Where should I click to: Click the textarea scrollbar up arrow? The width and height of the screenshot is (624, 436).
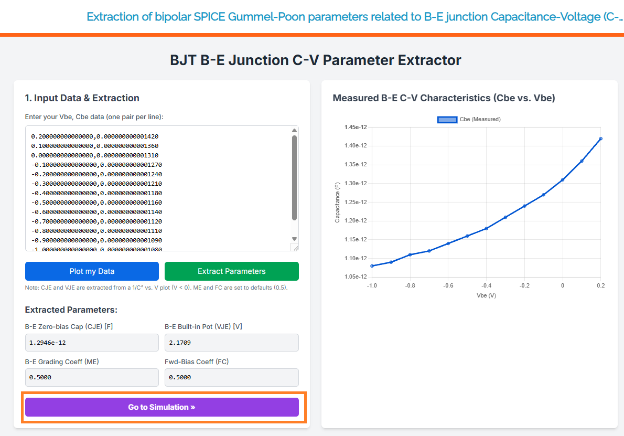click(x=294, y=131)
